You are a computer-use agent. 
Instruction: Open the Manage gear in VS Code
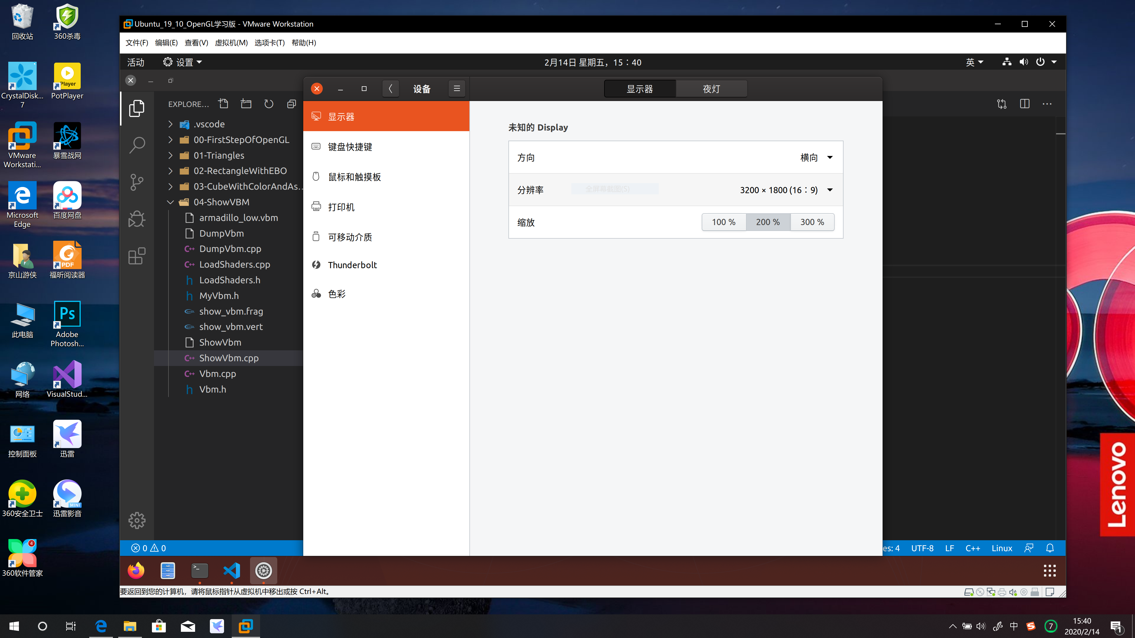[x=137, y=520]
